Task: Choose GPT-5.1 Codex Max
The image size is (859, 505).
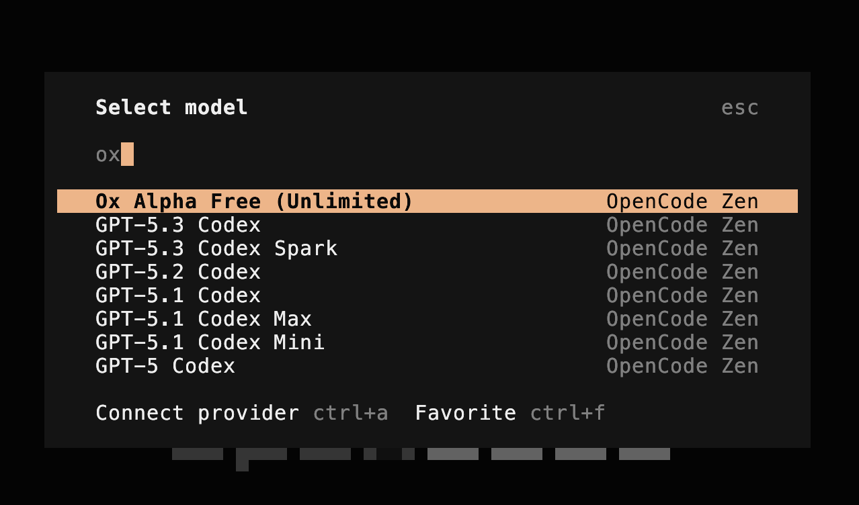Action: pos(427,319)
